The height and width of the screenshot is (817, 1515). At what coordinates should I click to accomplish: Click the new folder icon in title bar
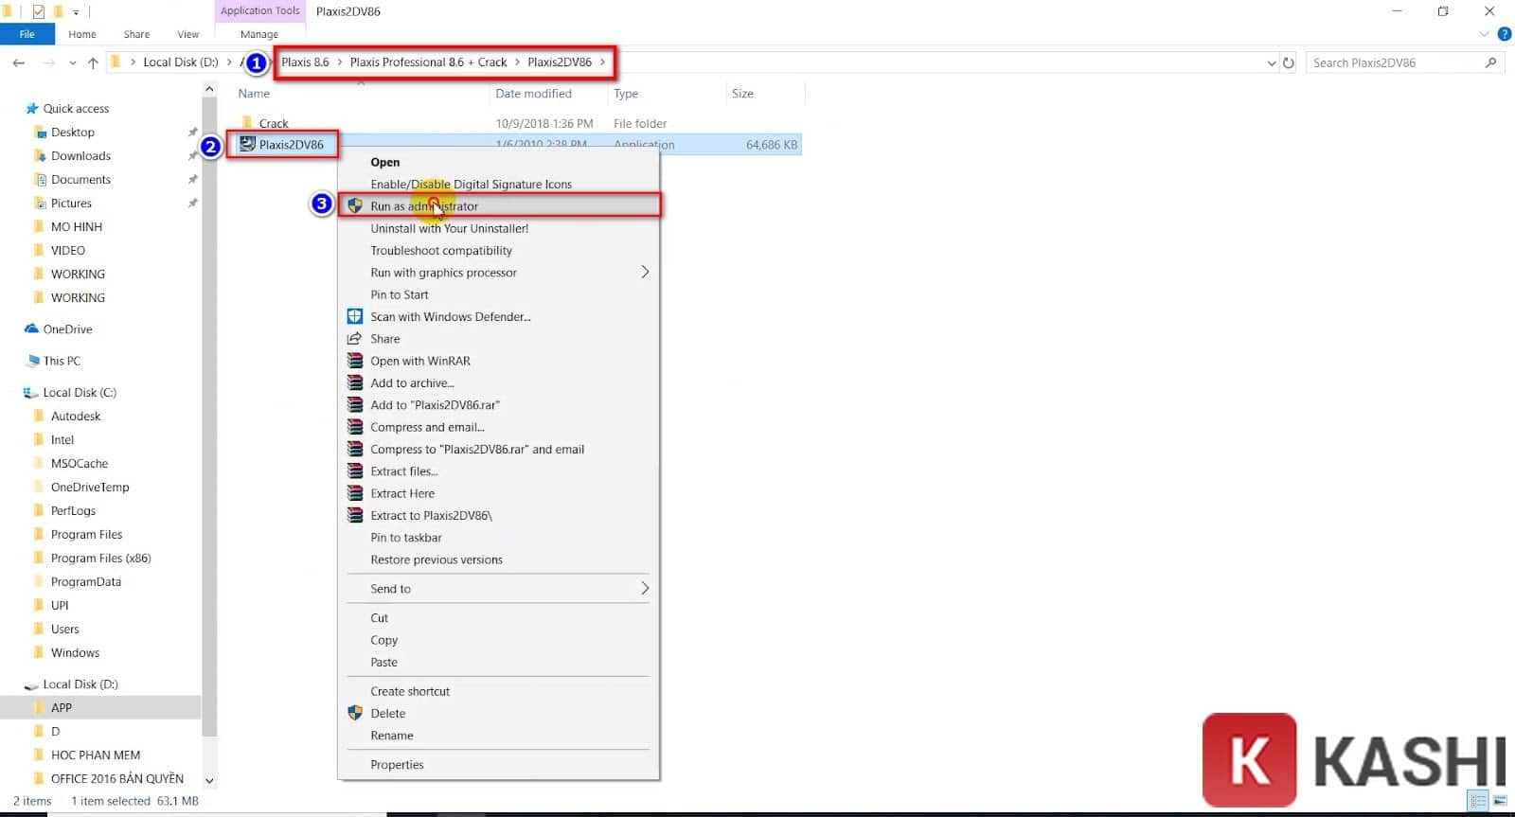pos(58,11)
